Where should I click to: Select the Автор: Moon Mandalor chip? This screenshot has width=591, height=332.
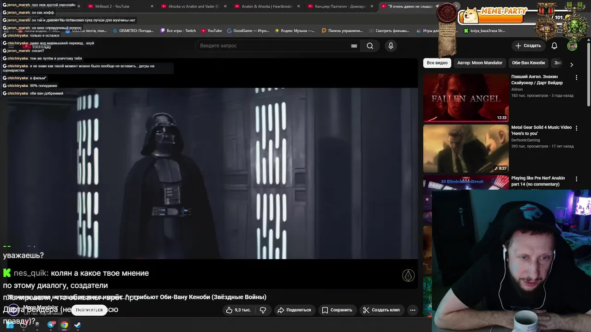pyautogui.click(x=480, y=63)
